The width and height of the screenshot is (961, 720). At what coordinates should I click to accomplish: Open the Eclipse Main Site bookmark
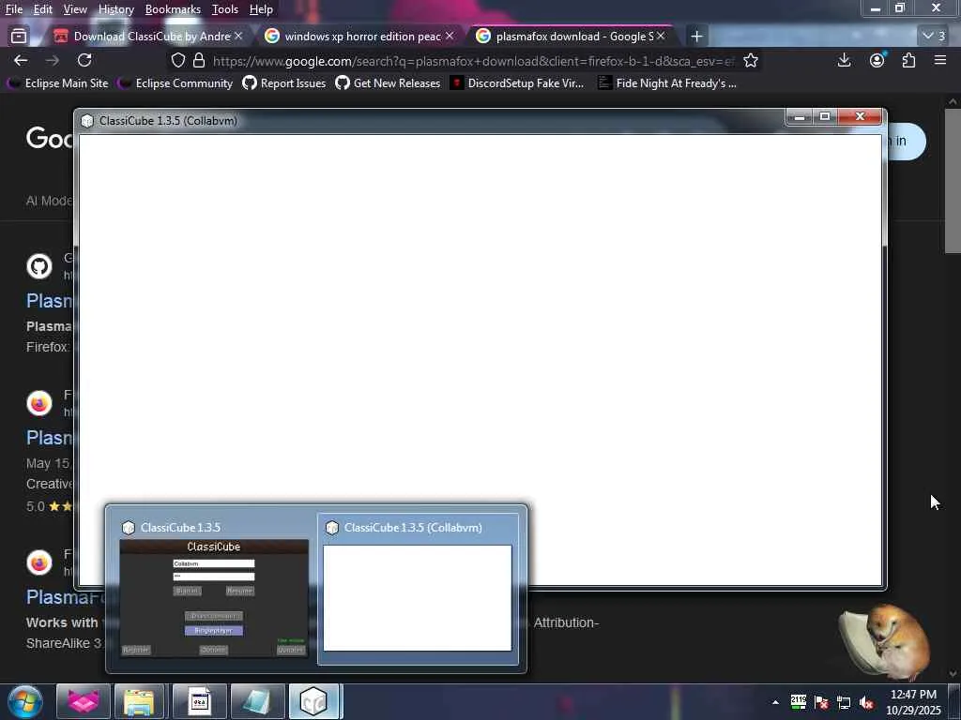click(57, 83)
